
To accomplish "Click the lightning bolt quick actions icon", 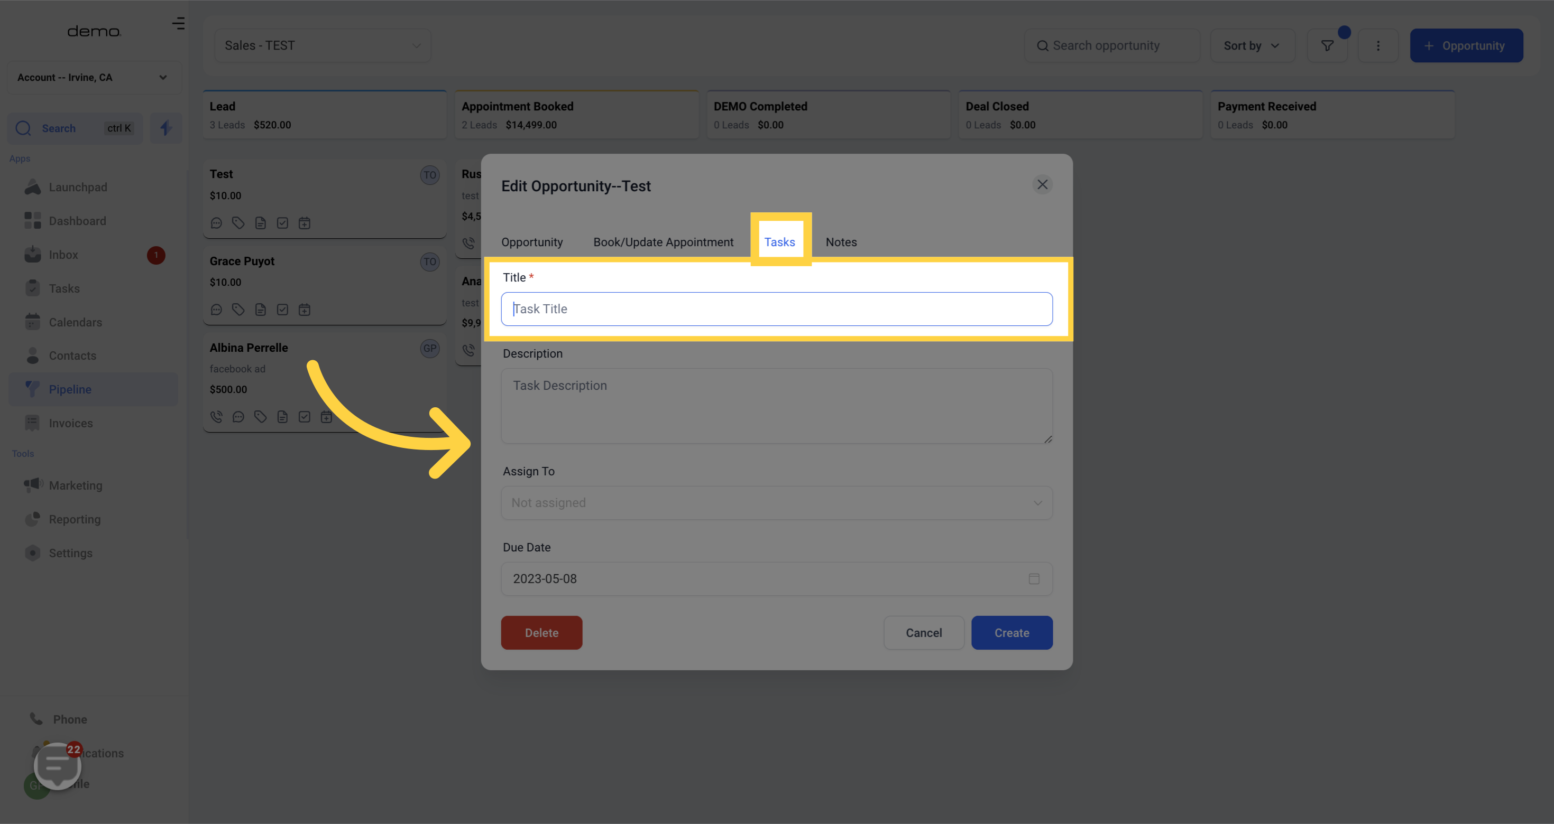I will tap(166, 128).
